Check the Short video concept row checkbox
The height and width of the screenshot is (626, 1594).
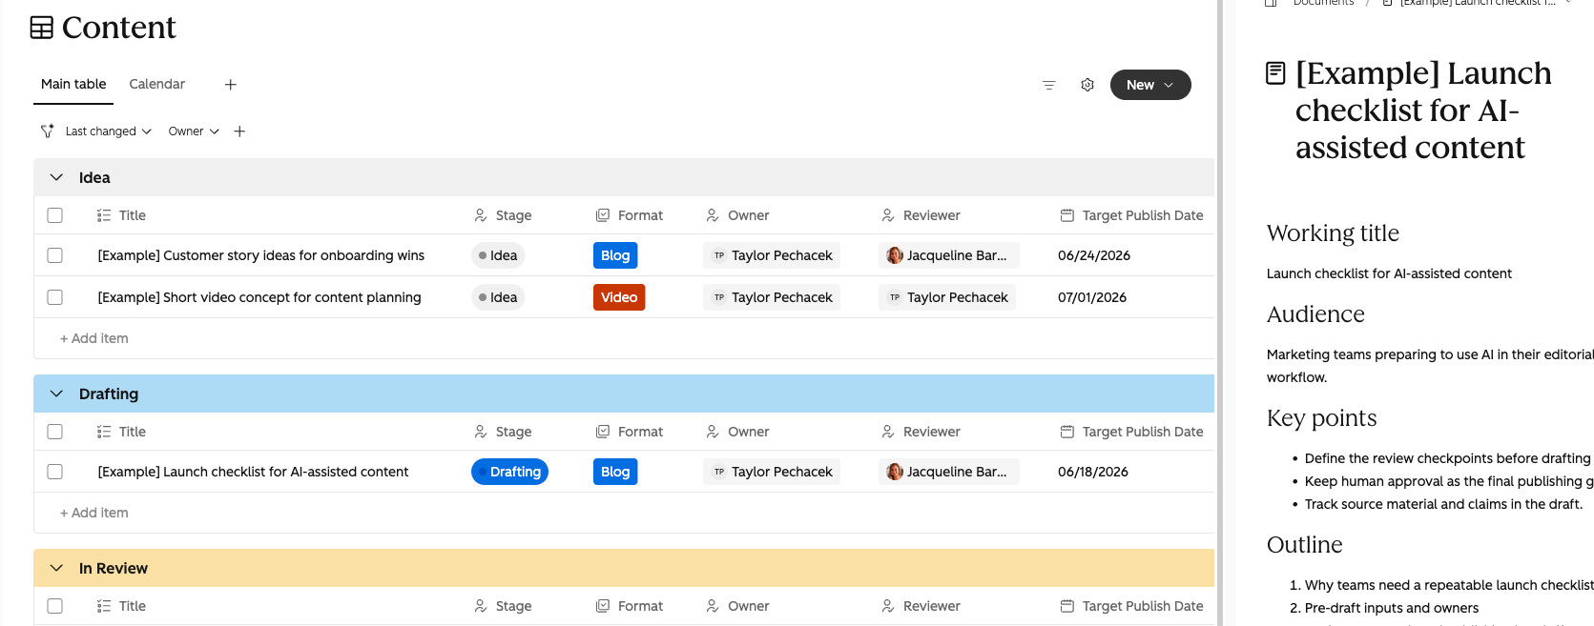(55, 297)
